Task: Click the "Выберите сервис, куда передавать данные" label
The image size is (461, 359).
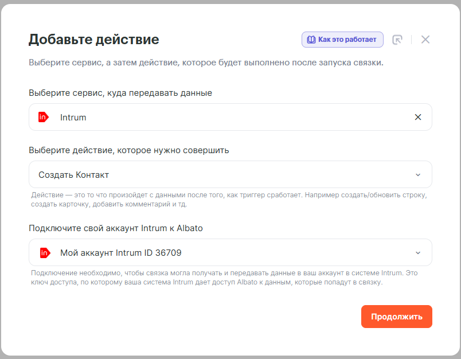Action: pyautogui.click(x=120, y=93)
